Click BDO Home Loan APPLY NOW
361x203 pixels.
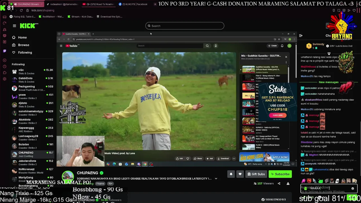pos(280,157)
